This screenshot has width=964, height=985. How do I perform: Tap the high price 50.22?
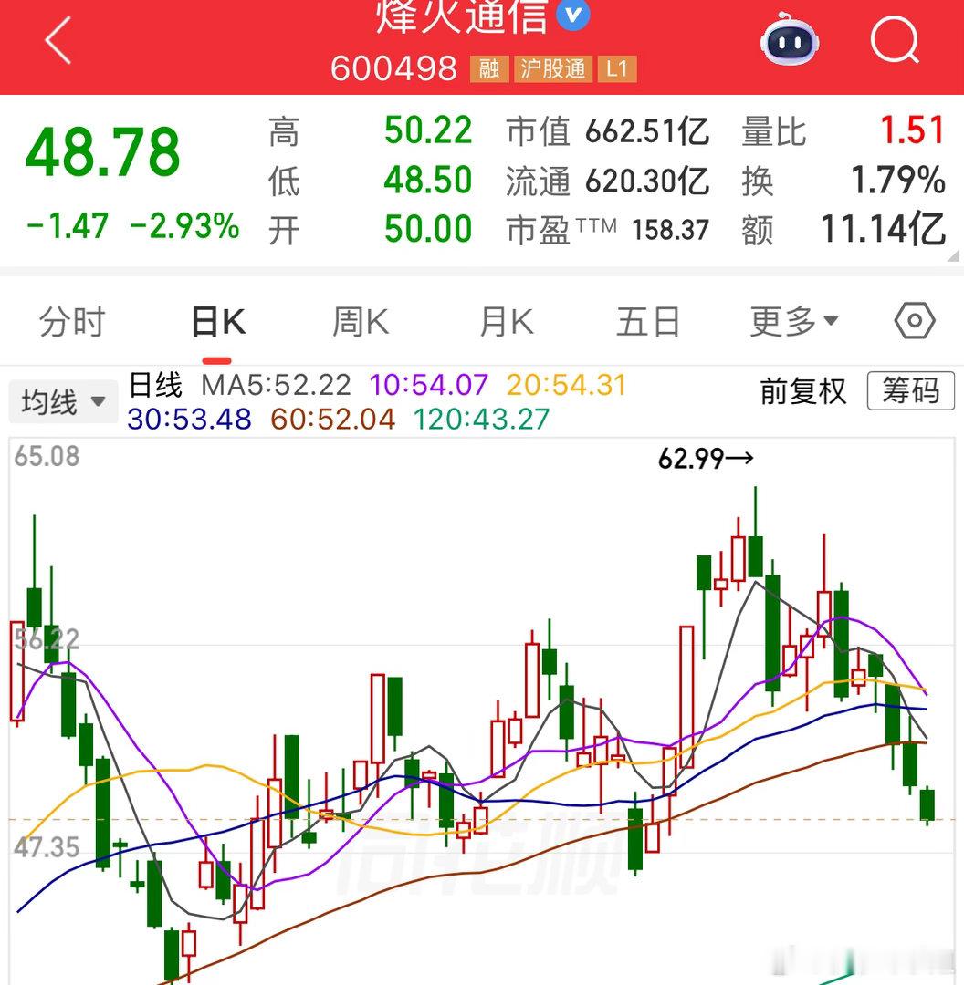(x=428, y=130)
